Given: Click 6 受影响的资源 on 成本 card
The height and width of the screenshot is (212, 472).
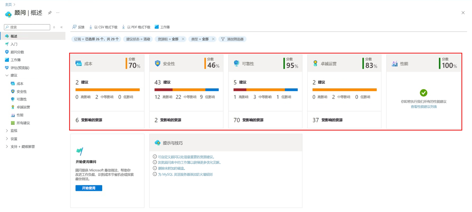Looking at the screenshot, I should [x=89, y=120].
